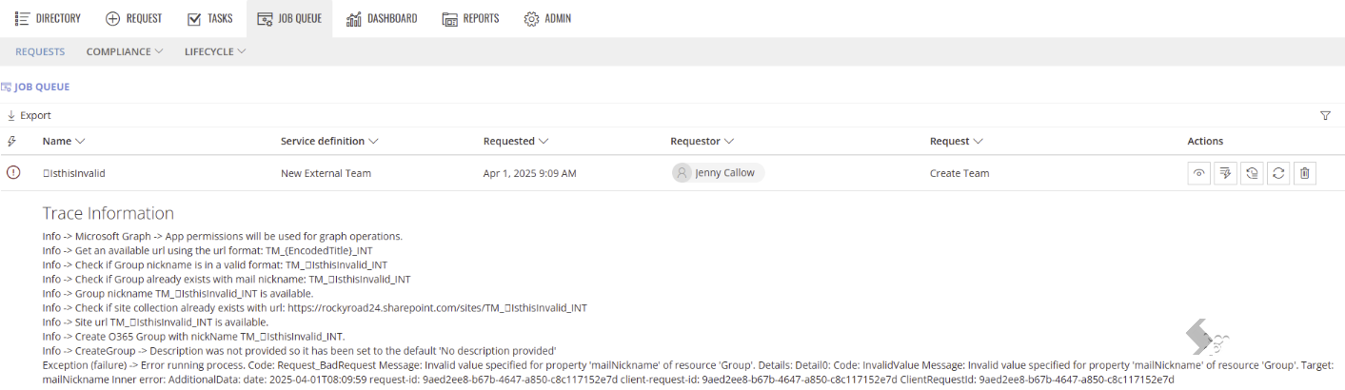Viewport: 1345px width, 390px height.
Task: Click the lightning list trace action icon
Action: point(1226,173)
